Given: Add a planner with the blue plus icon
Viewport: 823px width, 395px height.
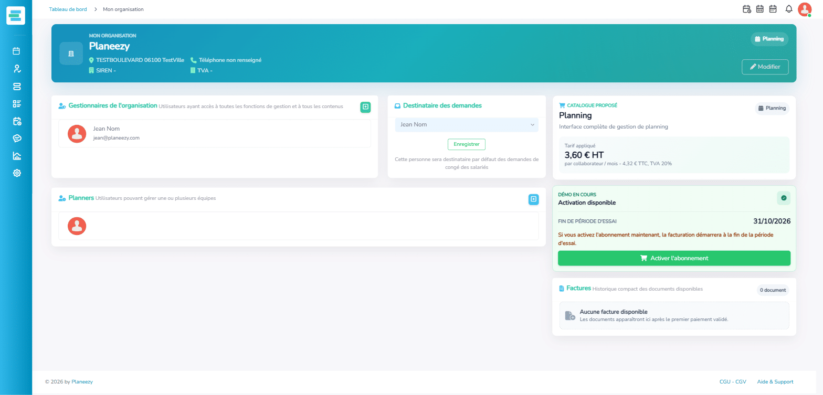Looking at the screenshot, I should (533, 199).
